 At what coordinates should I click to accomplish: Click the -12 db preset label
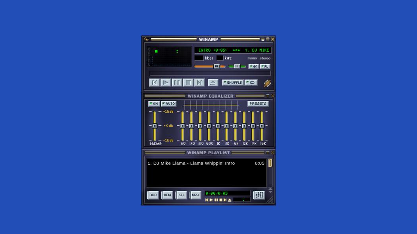pyautogui.click(x=168, y=140)
